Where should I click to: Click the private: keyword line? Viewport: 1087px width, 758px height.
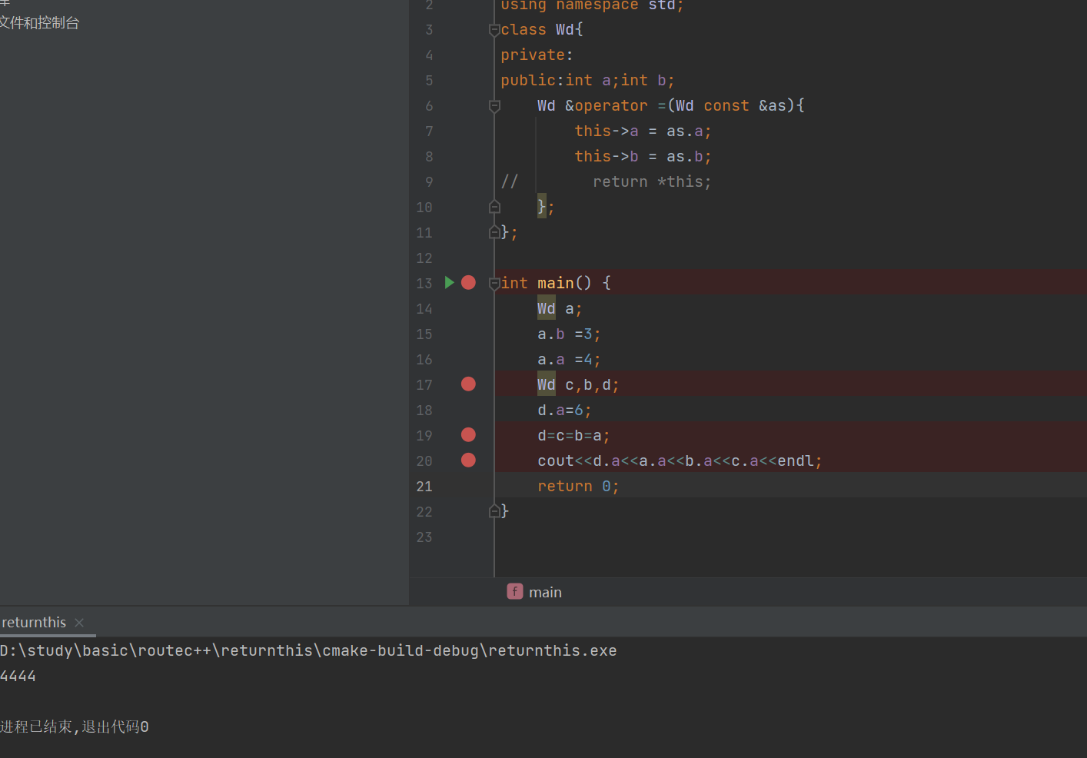[537, 55]
